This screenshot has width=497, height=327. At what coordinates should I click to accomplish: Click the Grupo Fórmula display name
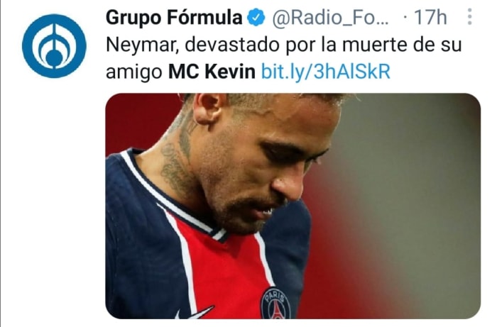[174, 18]
